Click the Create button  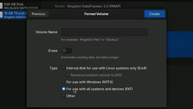point(155,14)
